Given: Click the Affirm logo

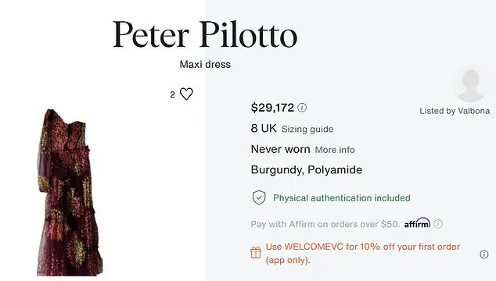Looking at the screenshot, I should (417, 223).
